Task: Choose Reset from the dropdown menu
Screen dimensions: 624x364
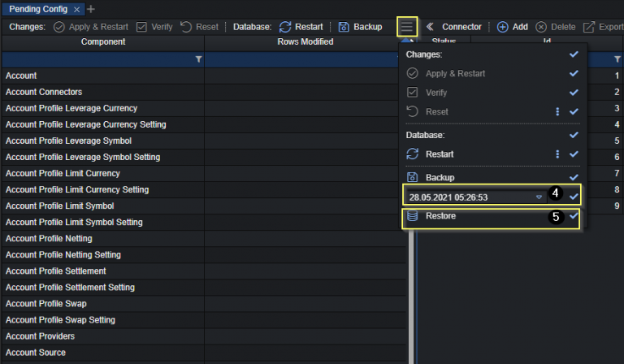Action: (436, 112)
